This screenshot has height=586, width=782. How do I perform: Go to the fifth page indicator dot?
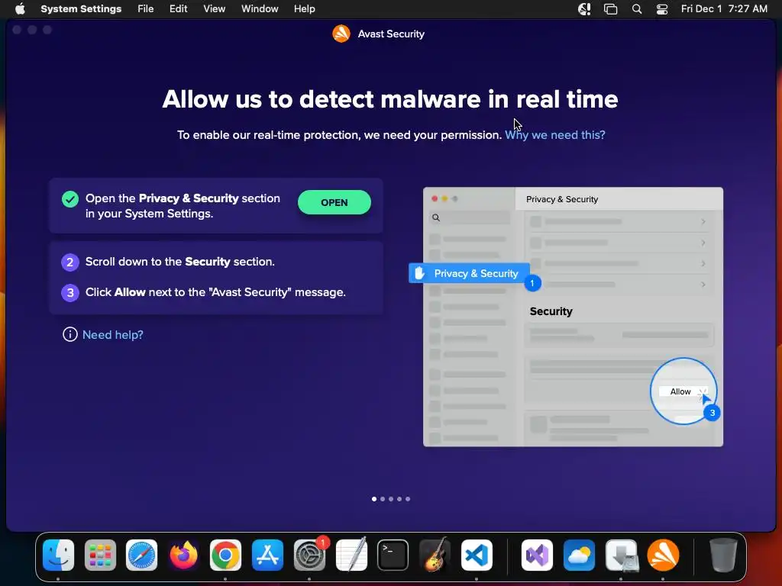coord(408,499)
